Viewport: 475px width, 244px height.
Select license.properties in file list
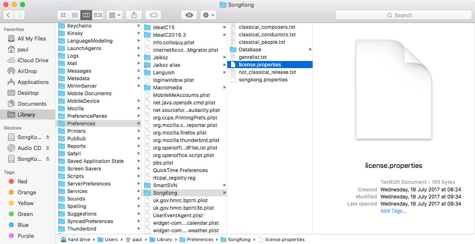[270, 64]
